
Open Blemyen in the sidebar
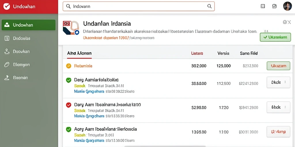pyautogui.click(x=21, y=65)
